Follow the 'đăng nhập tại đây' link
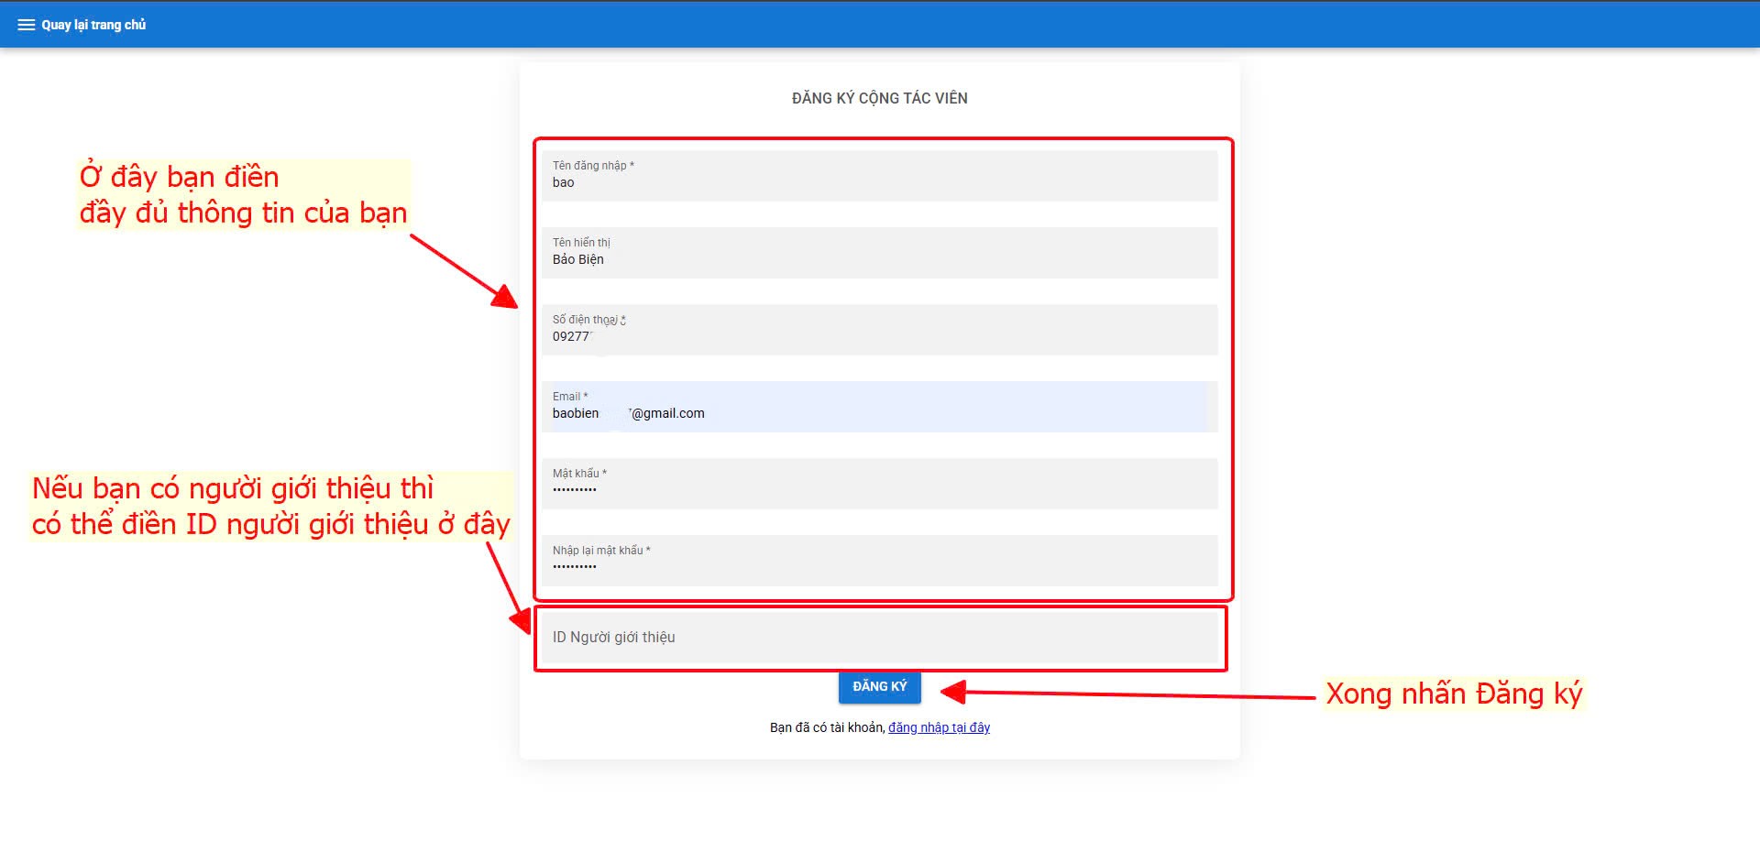Image resolution: width=1760 pixels, height=852 pixels. coord(939,727)
